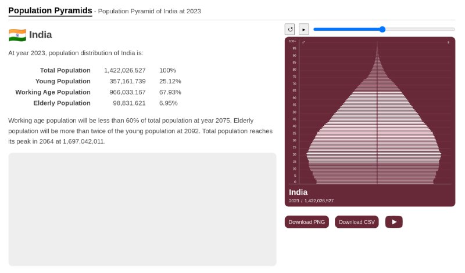This screenshot has height=273, width=465.
Task: Click the India title inside the chart card
Action: (298, 192)
